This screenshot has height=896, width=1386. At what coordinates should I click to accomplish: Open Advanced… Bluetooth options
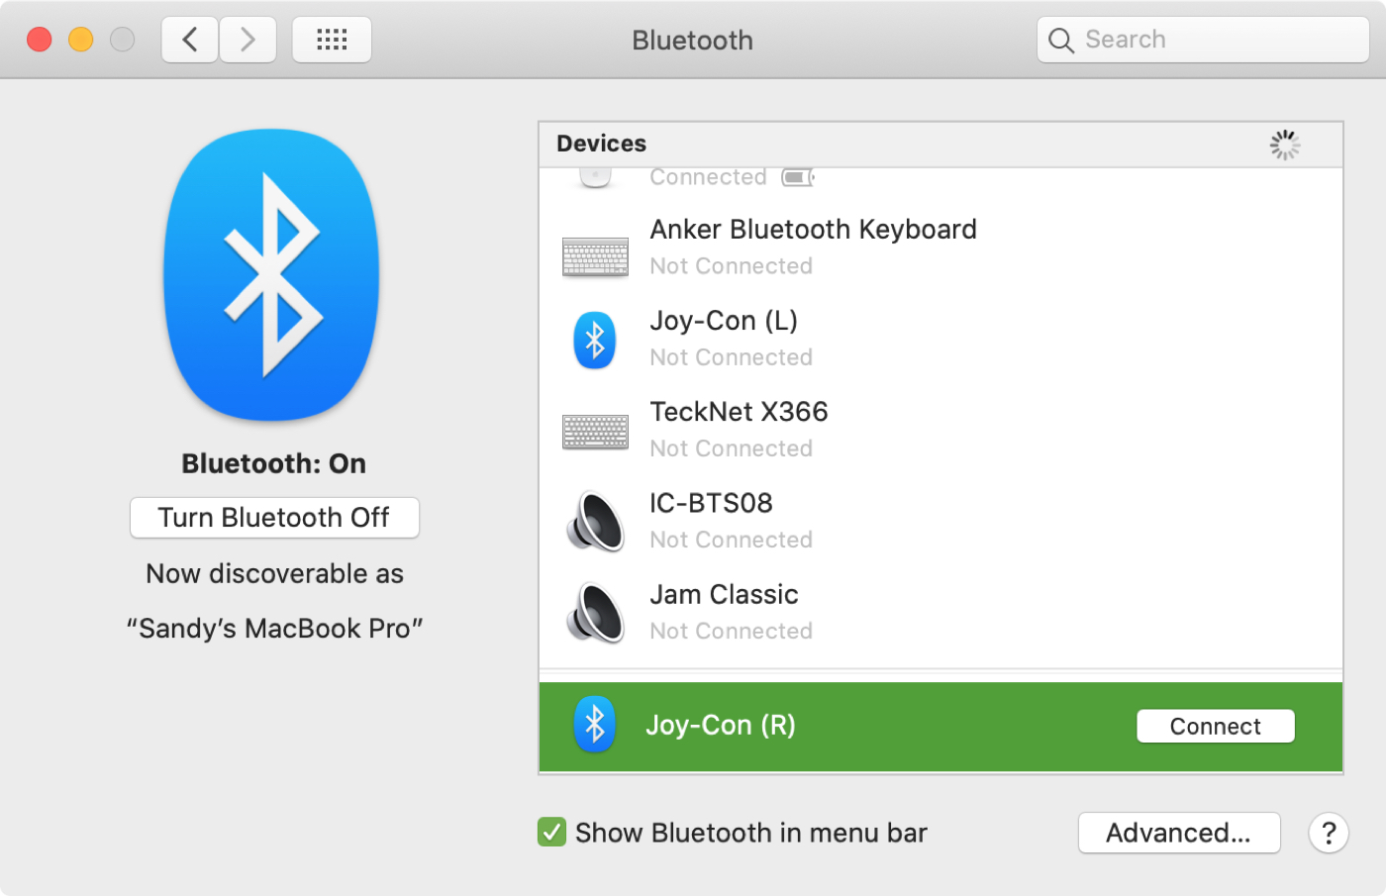1178,833
